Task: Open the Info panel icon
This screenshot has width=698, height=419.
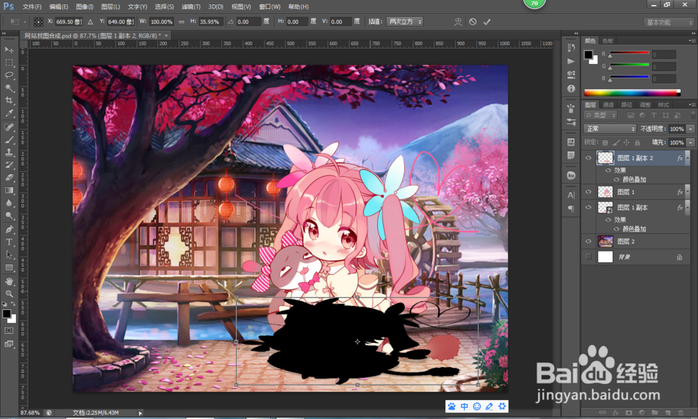Action: [x=571, y=88]
